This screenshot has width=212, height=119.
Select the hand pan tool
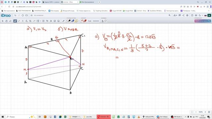(x=7, y=21)
